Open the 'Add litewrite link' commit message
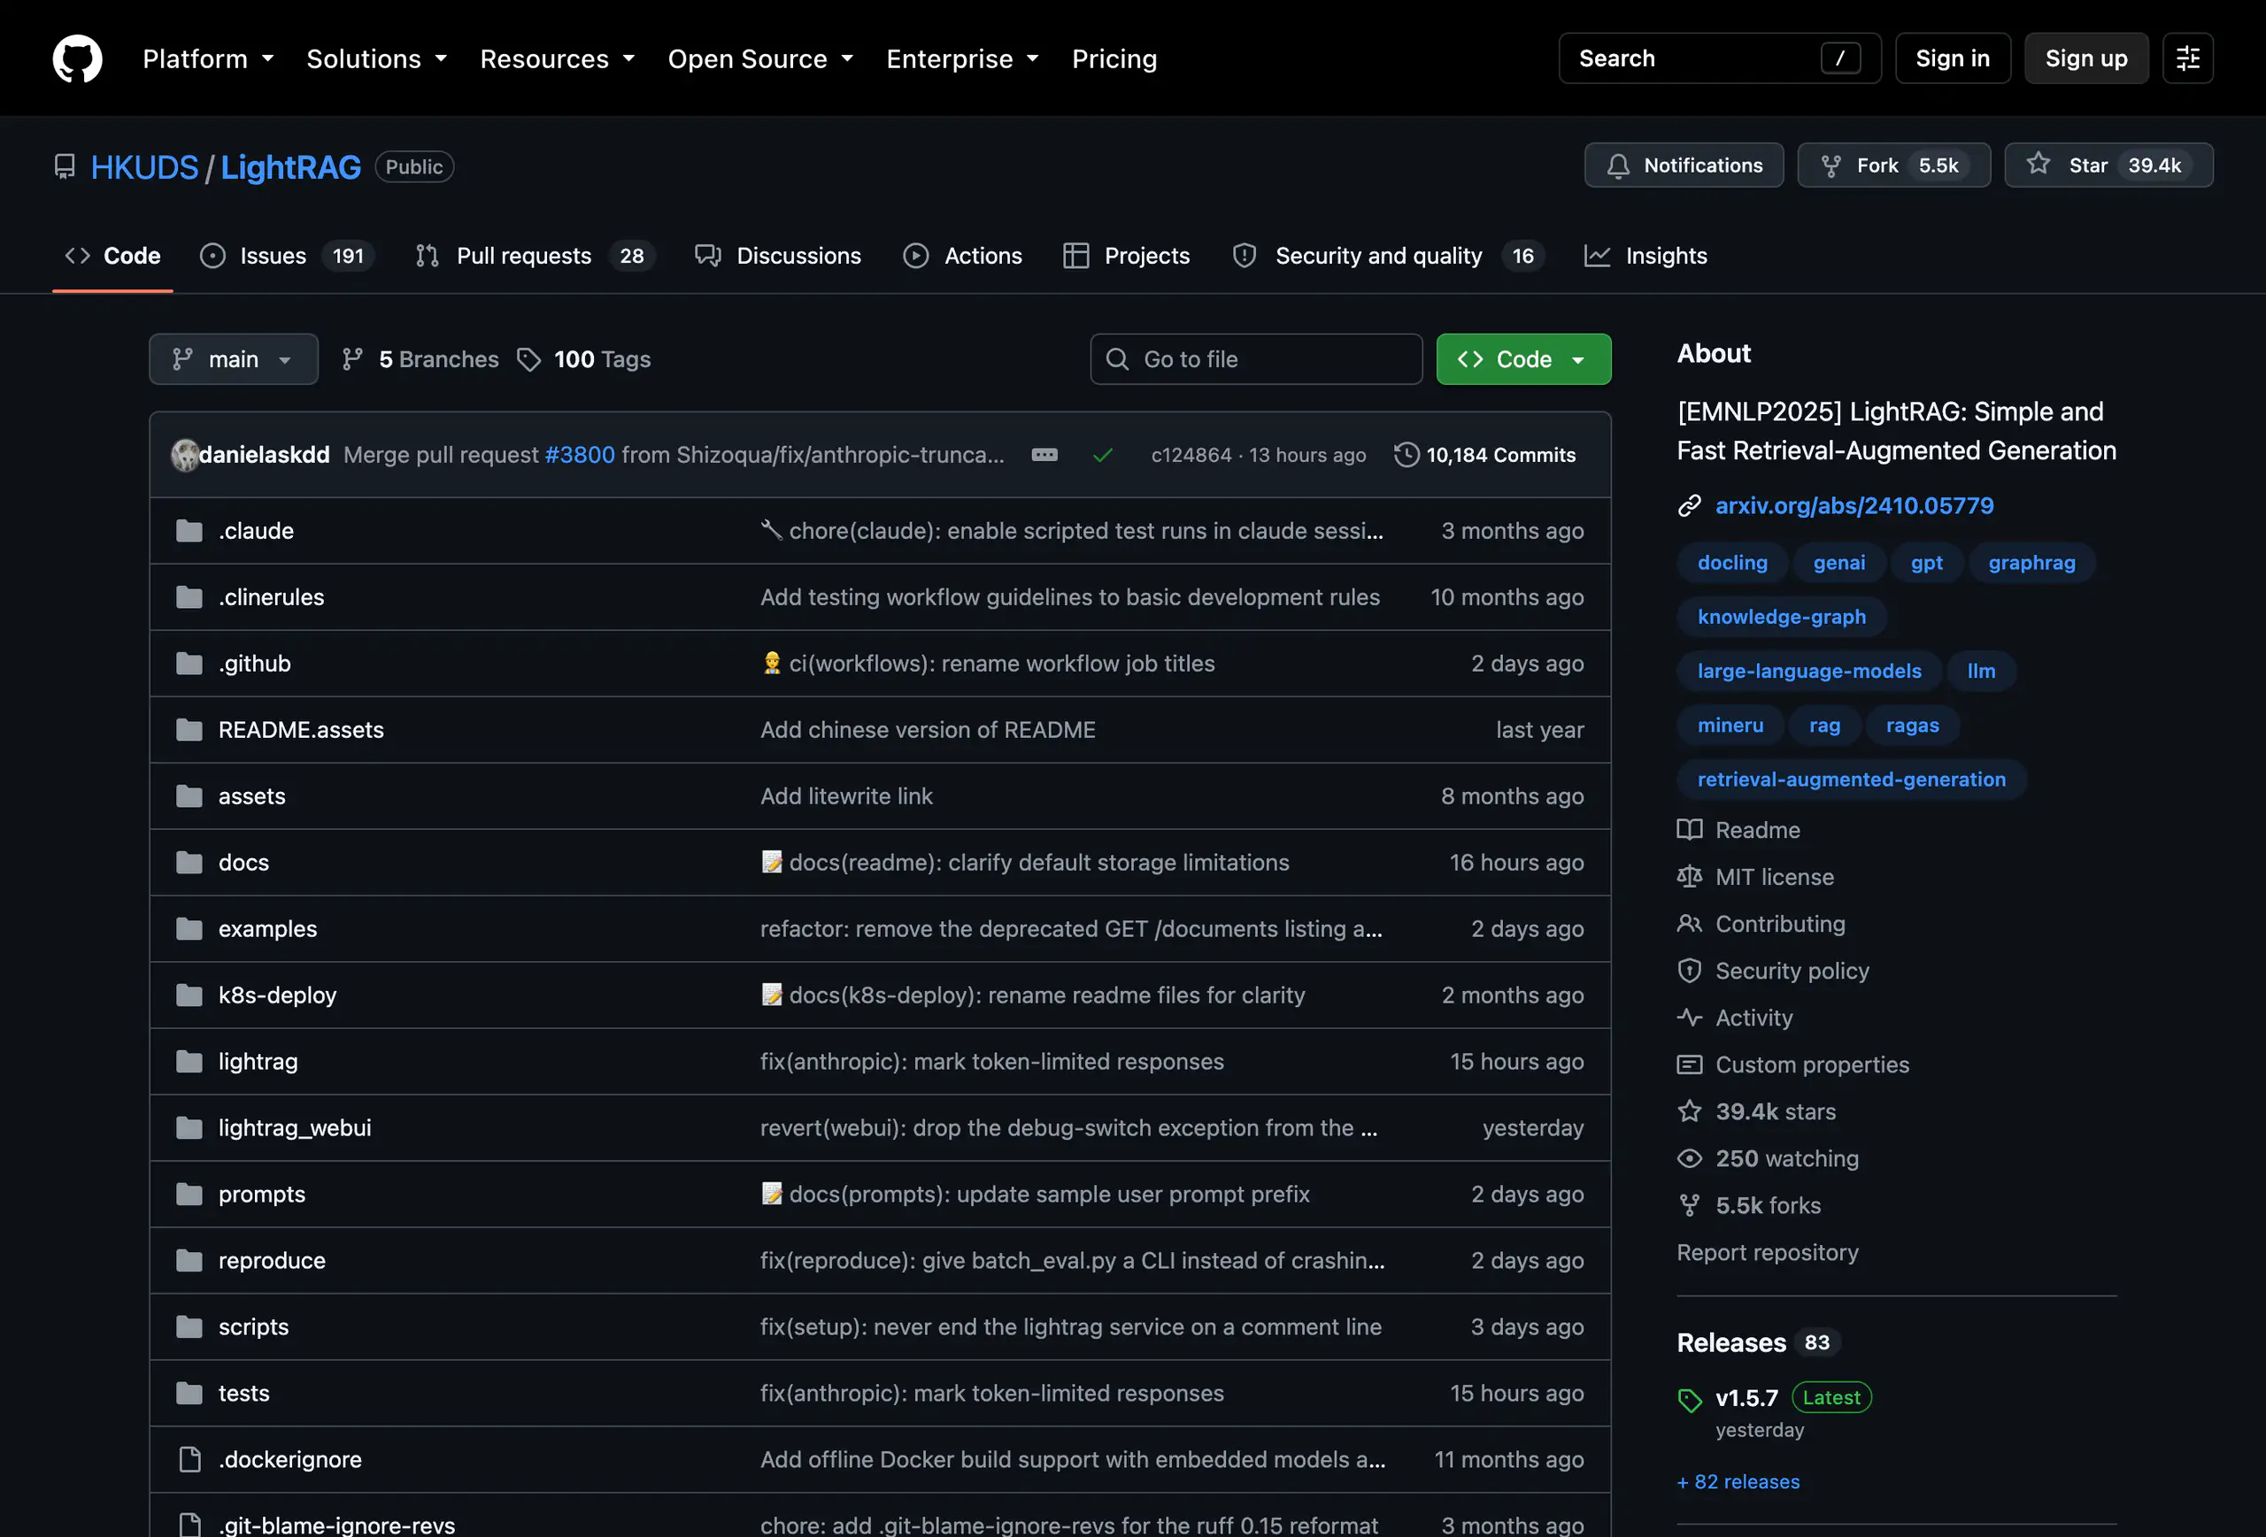 (846, 796)
